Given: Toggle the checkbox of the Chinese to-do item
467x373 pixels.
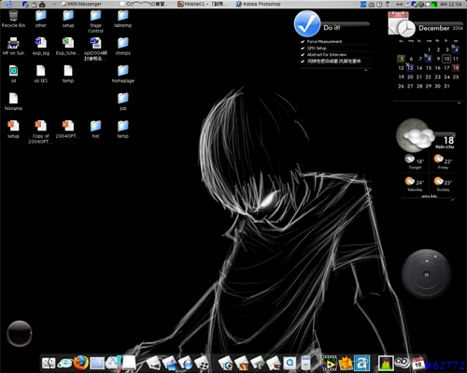Looking at the screenshot, I should click(303, 62).
